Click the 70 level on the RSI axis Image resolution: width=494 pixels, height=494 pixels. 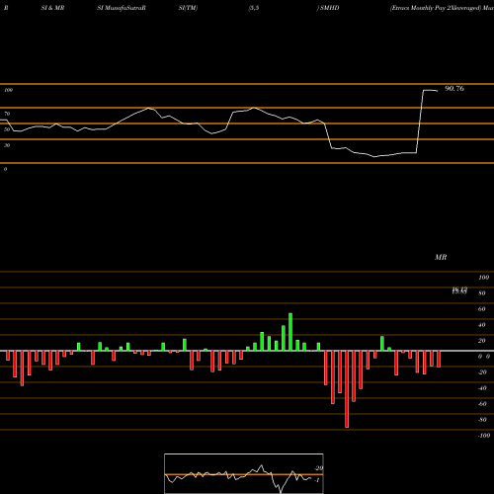click(7, 114)
